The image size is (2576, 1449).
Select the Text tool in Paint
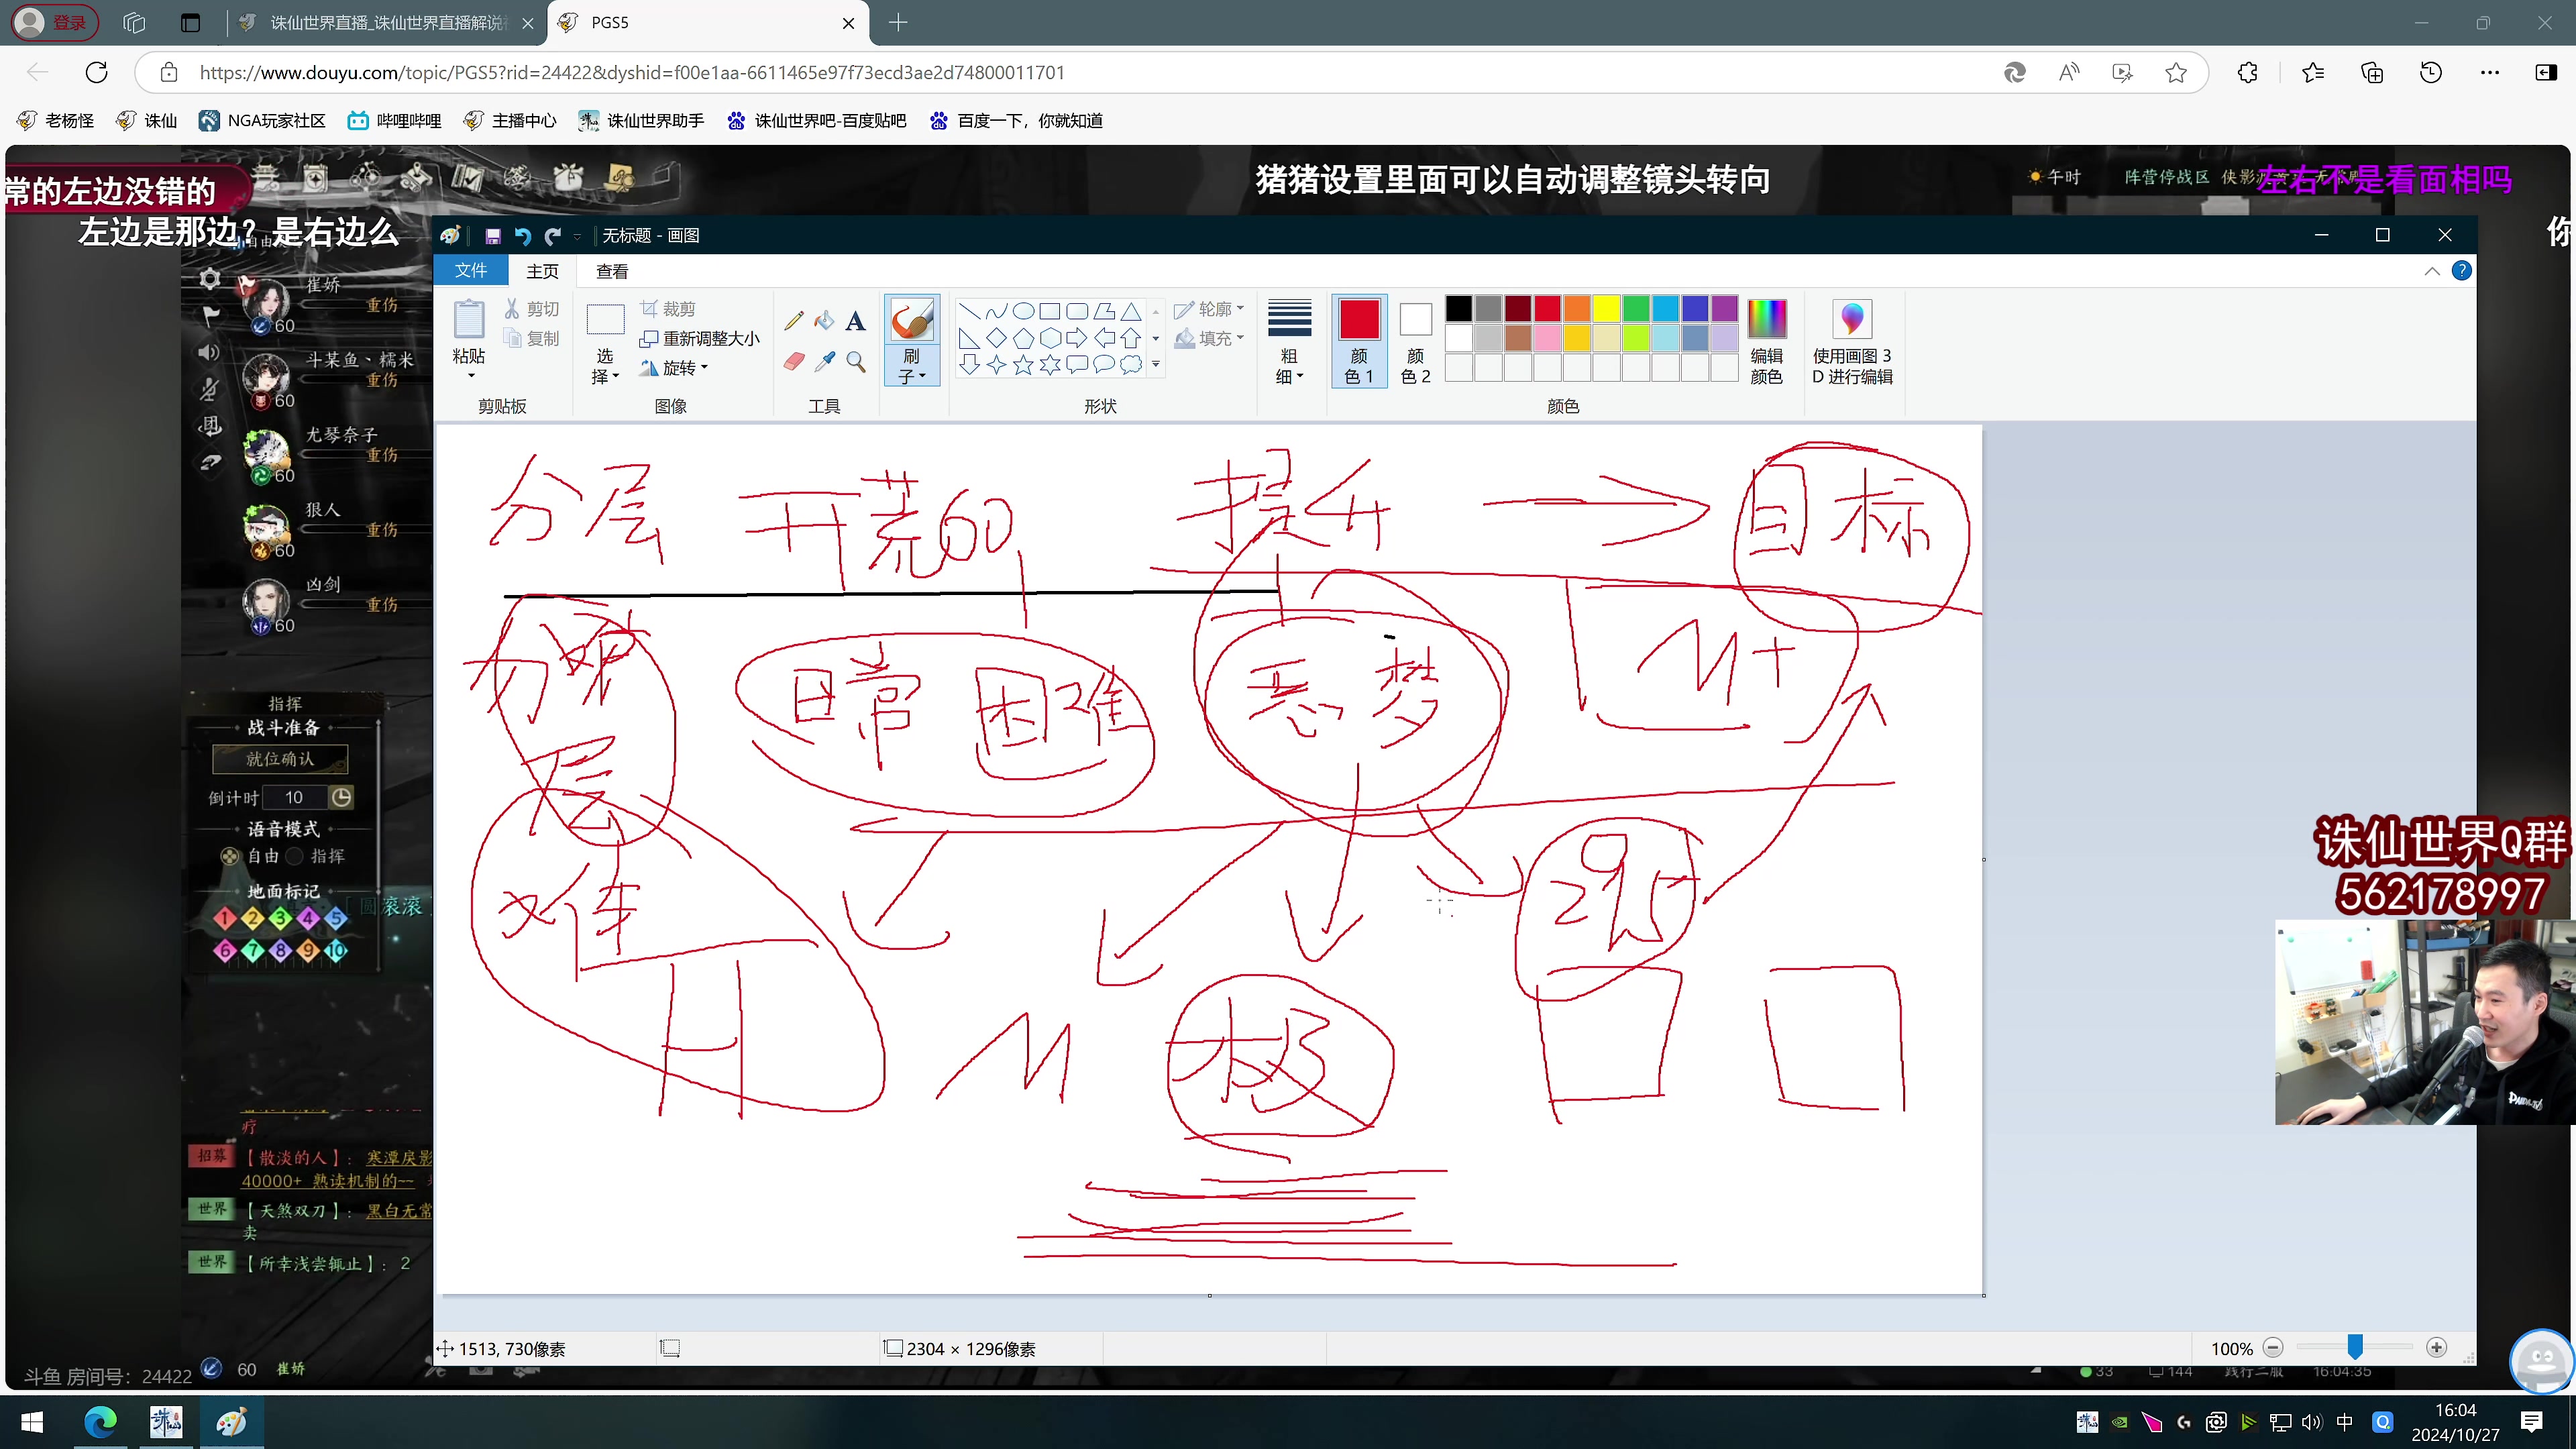pos(855,320)
